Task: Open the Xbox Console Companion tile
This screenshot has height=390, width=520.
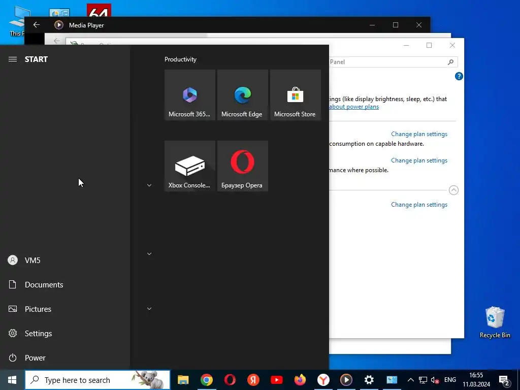Action: (x=190, y=166)
